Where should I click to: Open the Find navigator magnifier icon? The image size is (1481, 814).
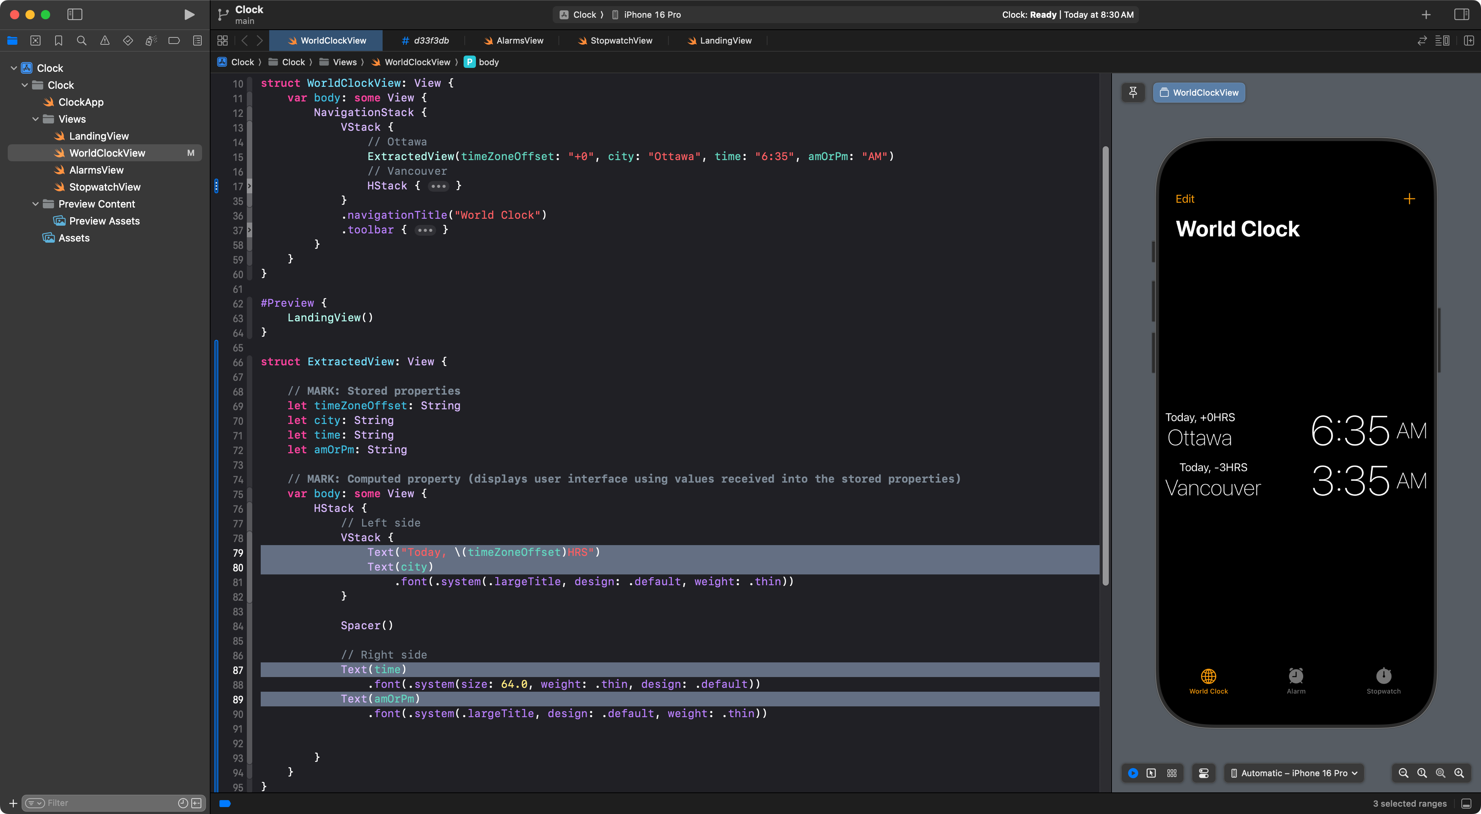82,40
